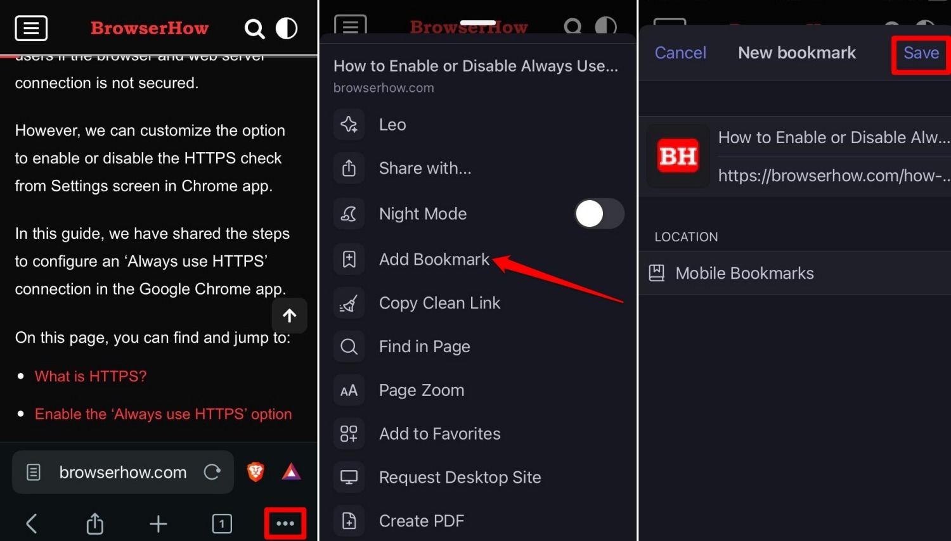
Task: Open Brave Rewards triangle icon
Action: pos(291,472)
